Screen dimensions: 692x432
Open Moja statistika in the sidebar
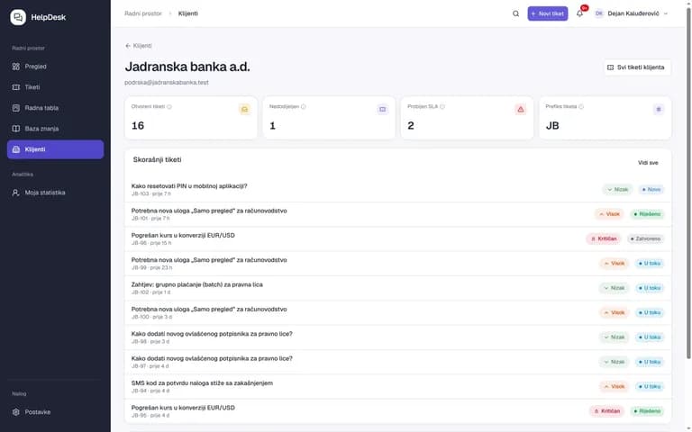pos(55,193)
